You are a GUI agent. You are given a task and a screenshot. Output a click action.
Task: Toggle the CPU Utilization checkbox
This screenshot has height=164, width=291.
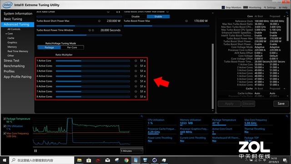pos(5,126)
